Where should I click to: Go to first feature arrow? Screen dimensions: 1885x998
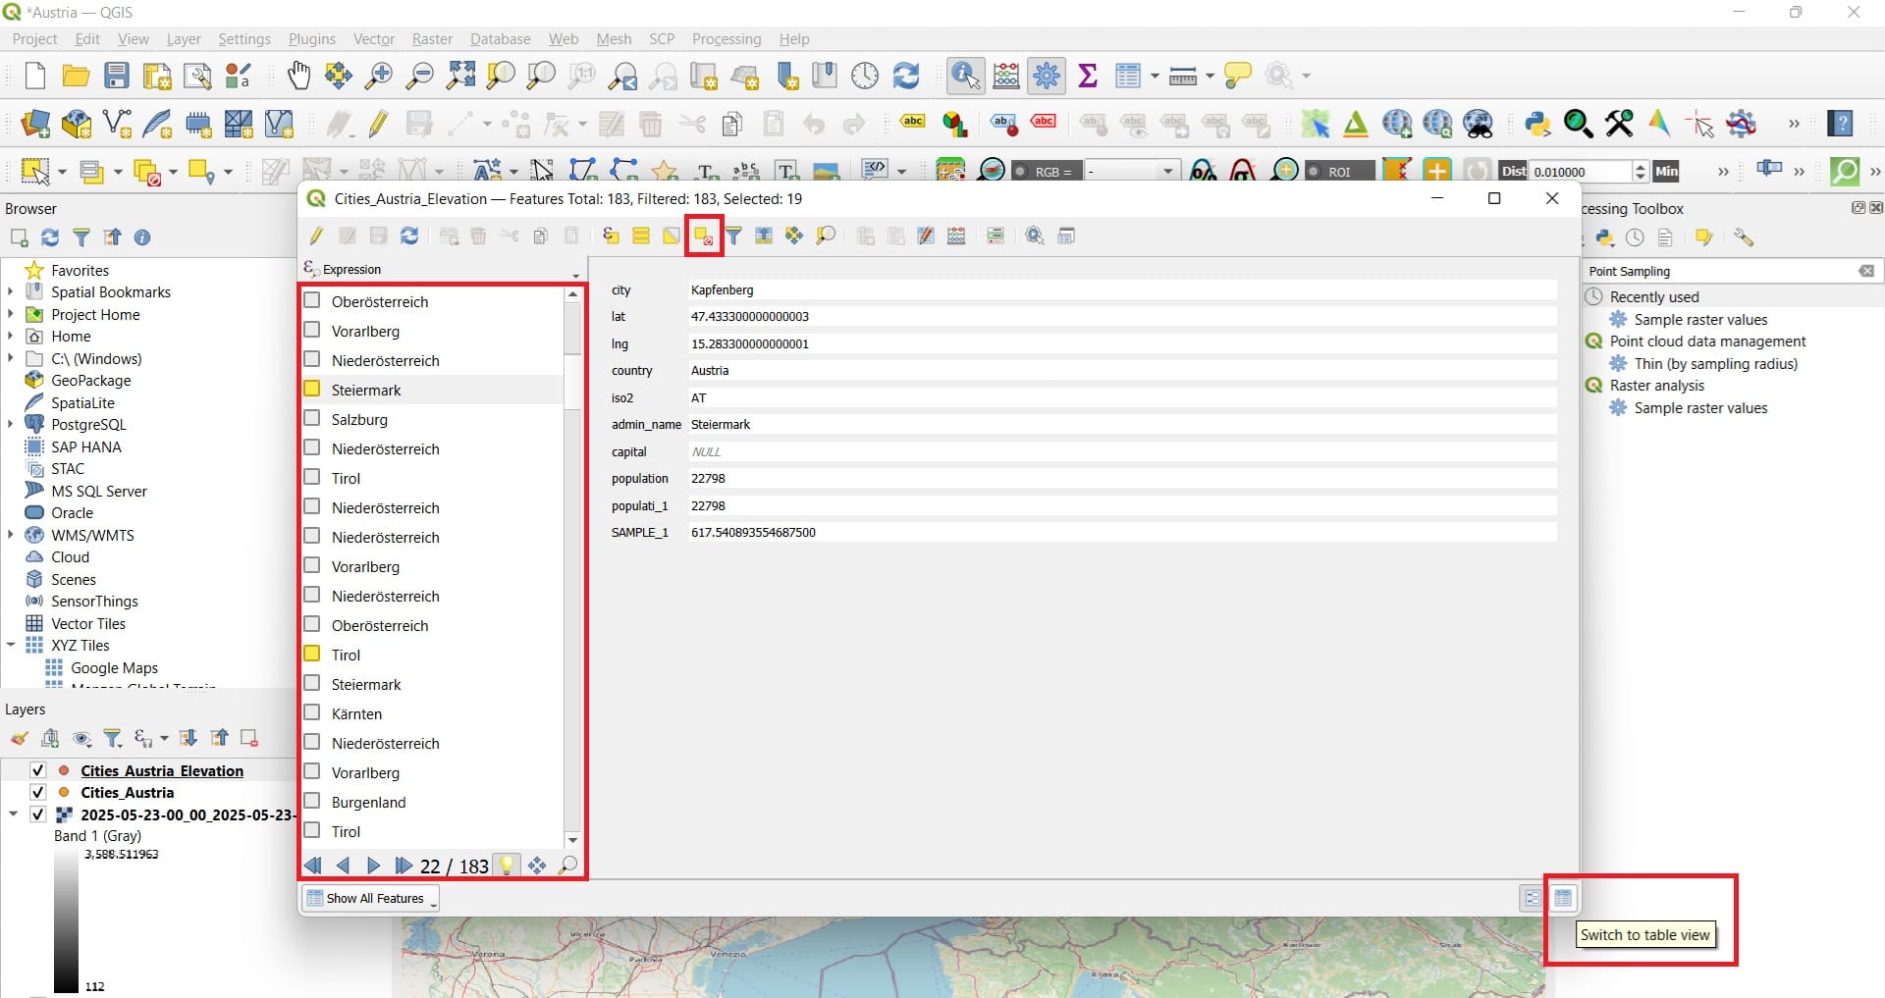click(x=313, y=866)
